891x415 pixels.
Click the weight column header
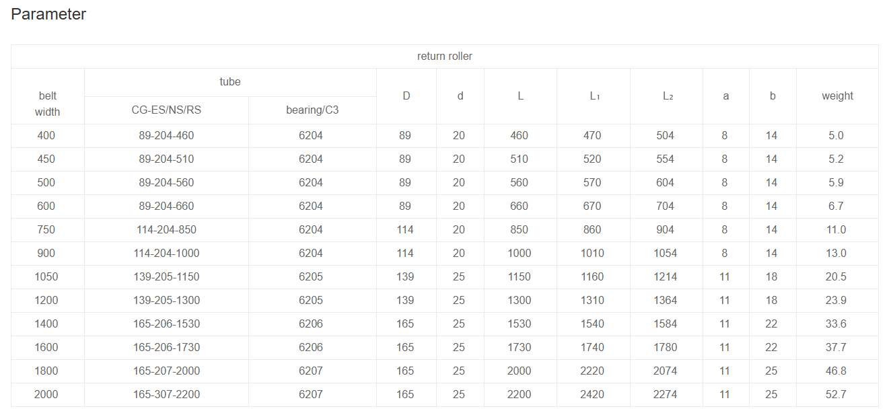click(836, 96)
